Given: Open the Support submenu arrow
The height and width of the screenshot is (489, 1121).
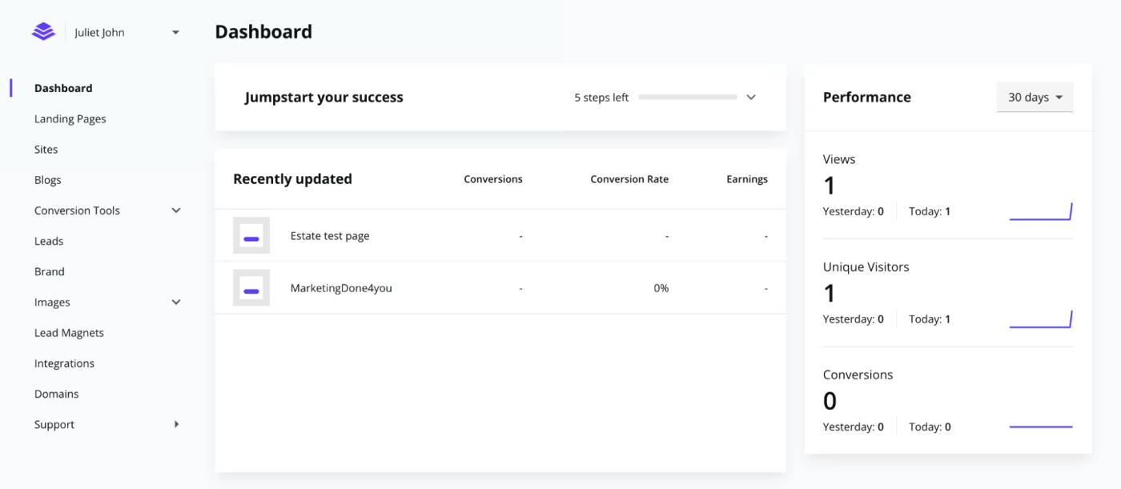Looking at the screenshot, I should coord(177,424).
